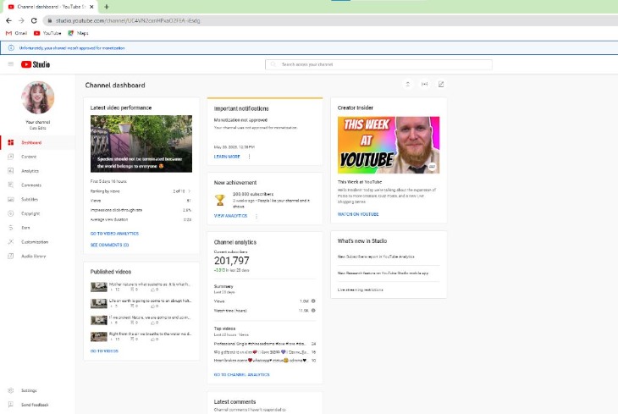Click VIEW ANALYTICS in New achievement
The width and height of the screenshot is (618, 414).
click(230, 216)
